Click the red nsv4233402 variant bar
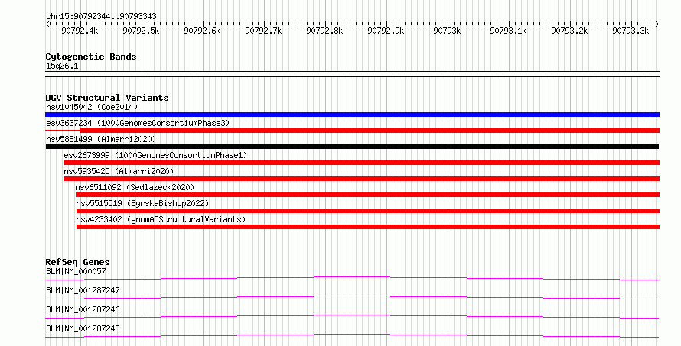Viewport: 681px width, 346px height. 368,227
